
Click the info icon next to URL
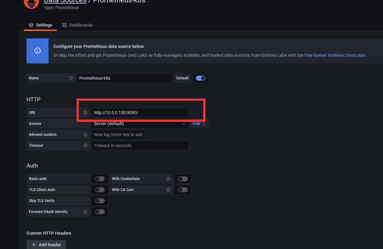(x=85, y=113)
